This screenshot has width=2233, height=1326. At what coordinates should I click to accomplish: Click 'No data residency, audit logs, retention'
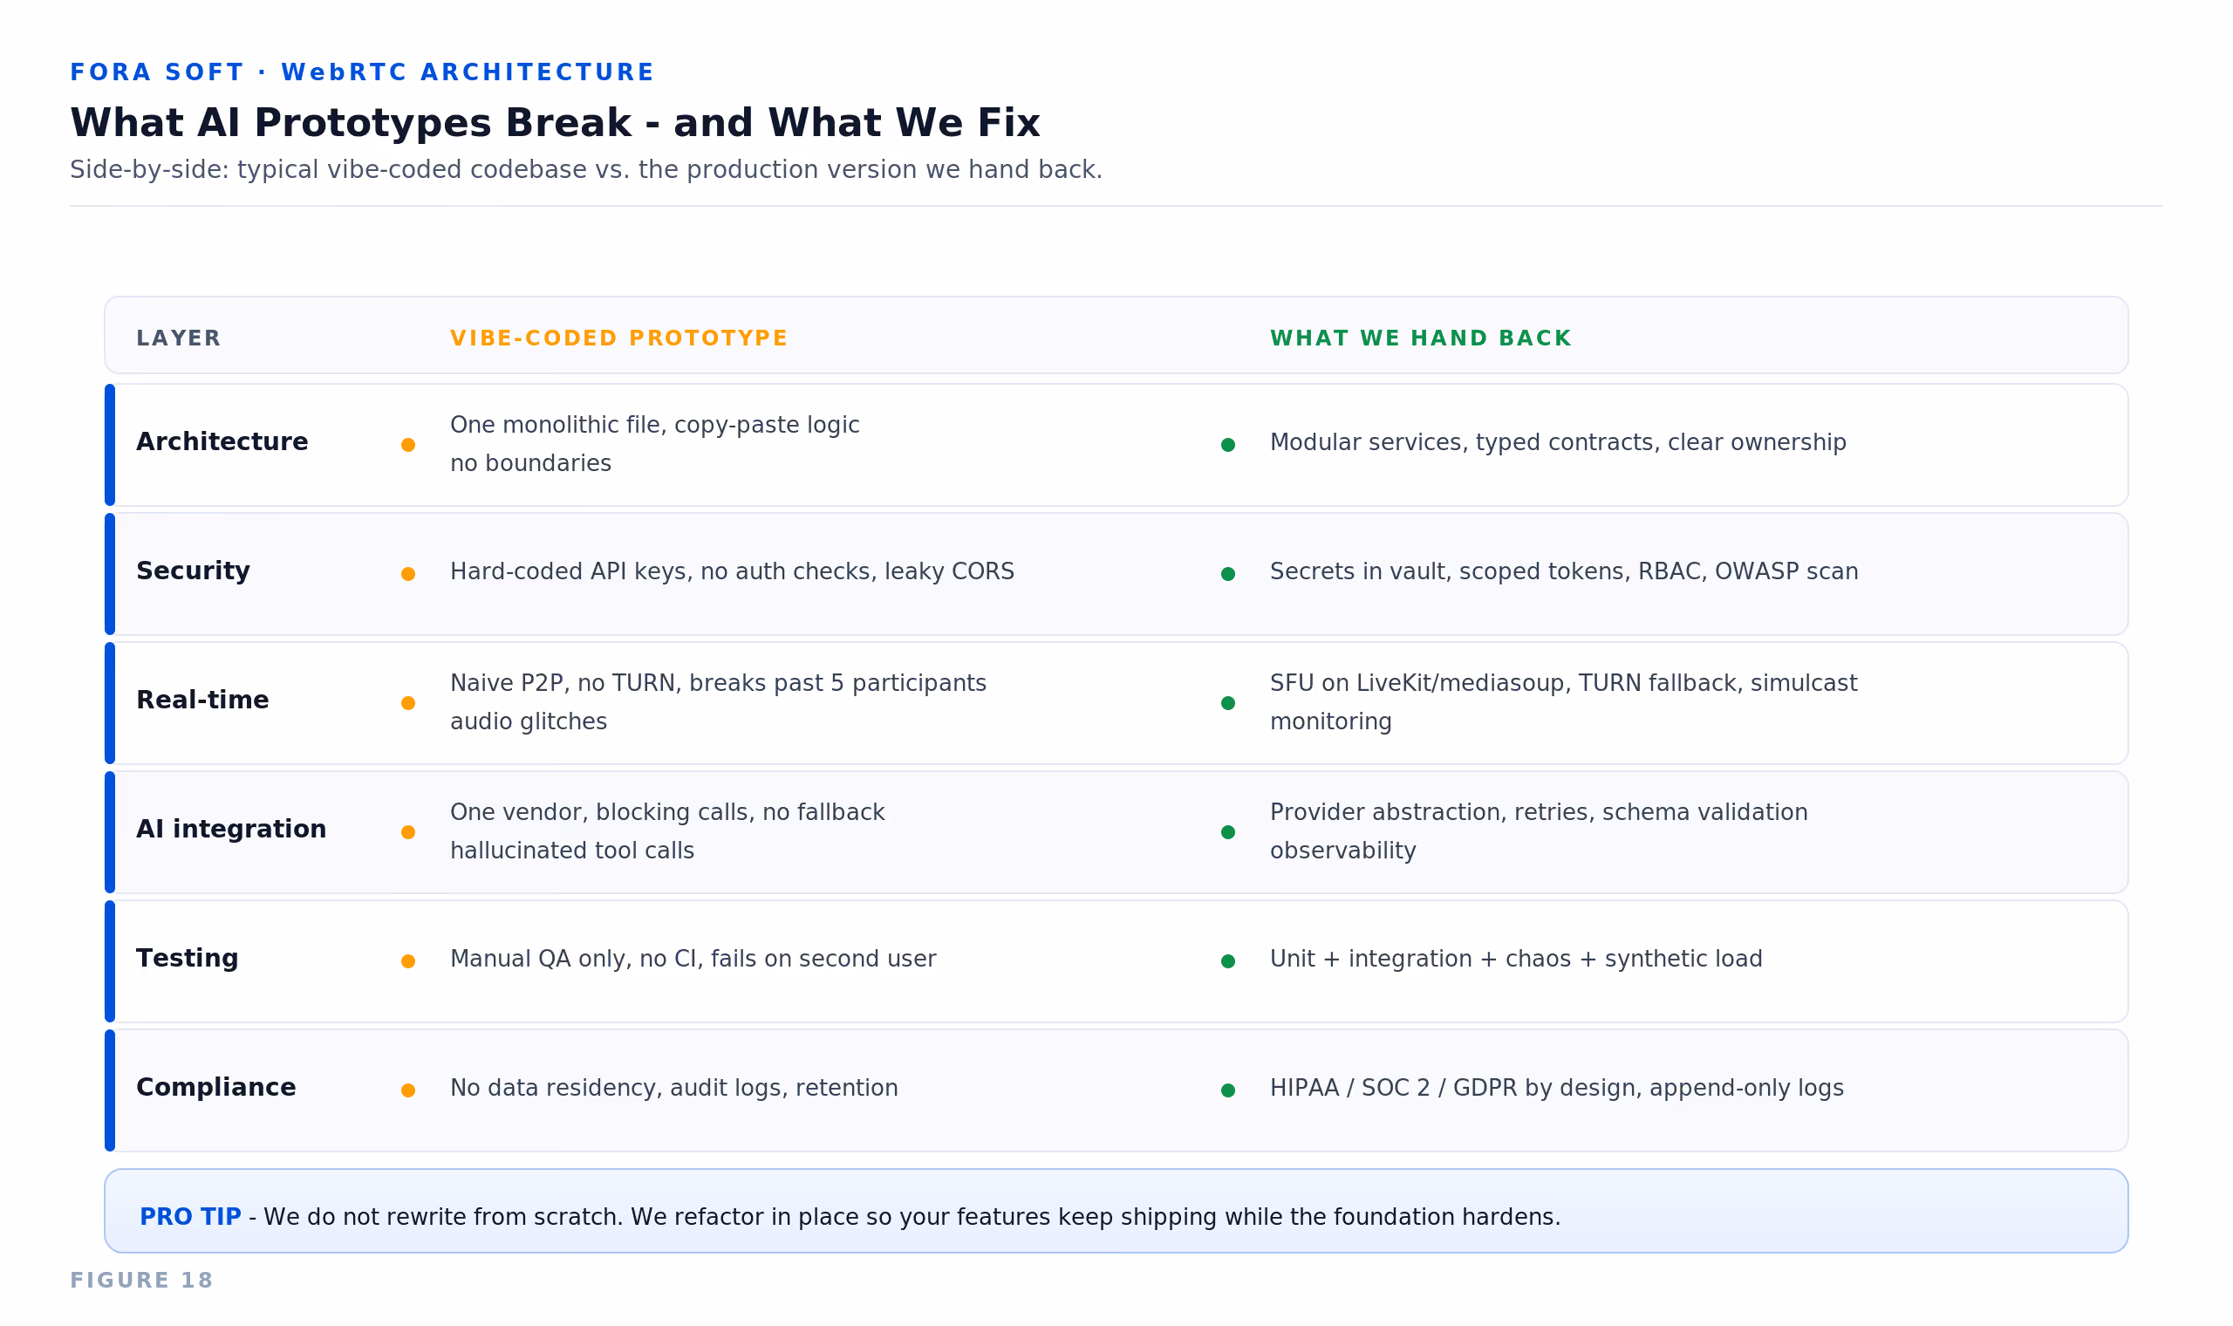(x=673, y=1090)
